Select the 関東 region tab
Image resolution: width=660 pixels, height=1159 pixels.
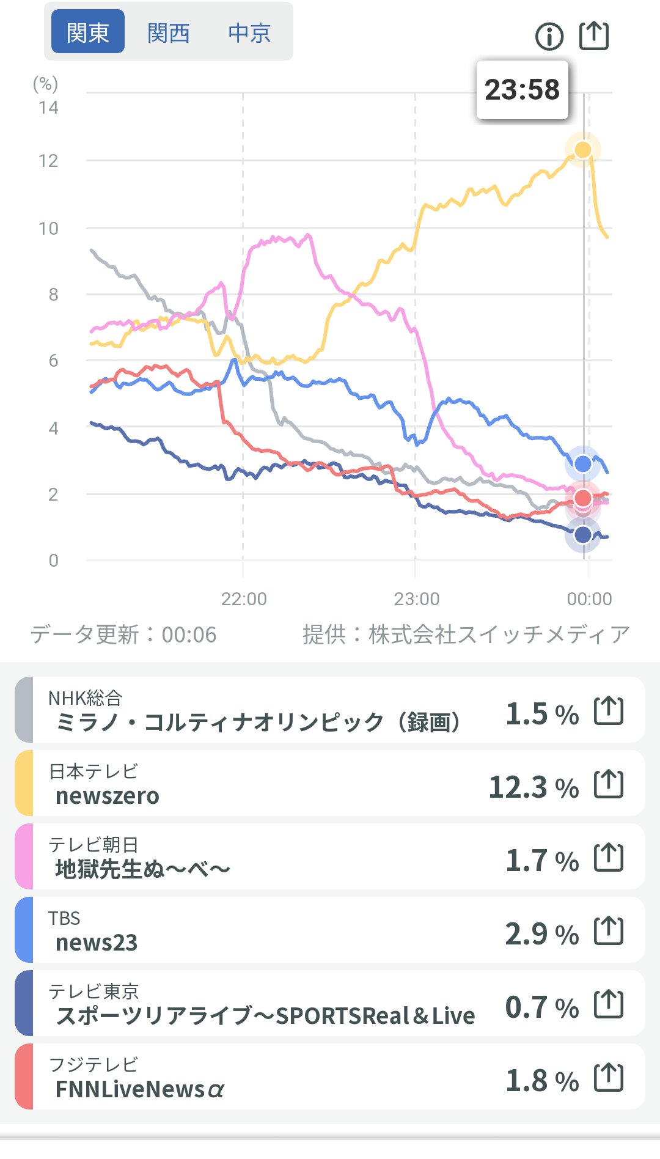88,32
